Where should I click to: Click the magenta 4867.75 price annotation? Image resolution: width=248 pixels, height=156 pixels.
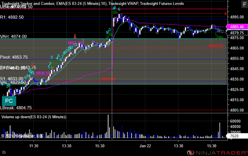click(75, 43)
